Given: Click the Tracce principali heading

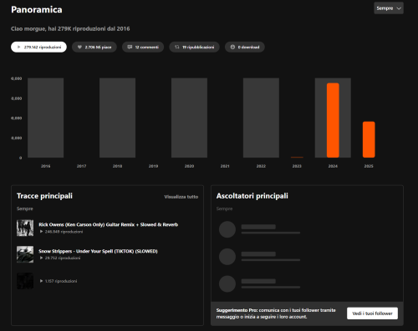Looking at the screenshot, I should [44, 196].
